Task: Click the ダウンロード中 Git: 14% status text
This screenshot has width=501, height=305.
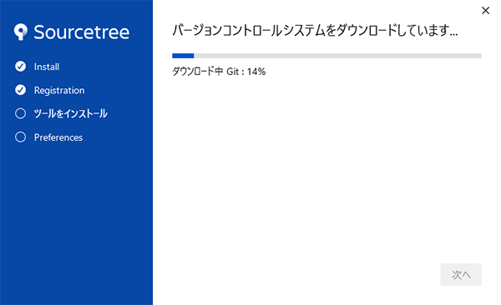Action: 219,72
